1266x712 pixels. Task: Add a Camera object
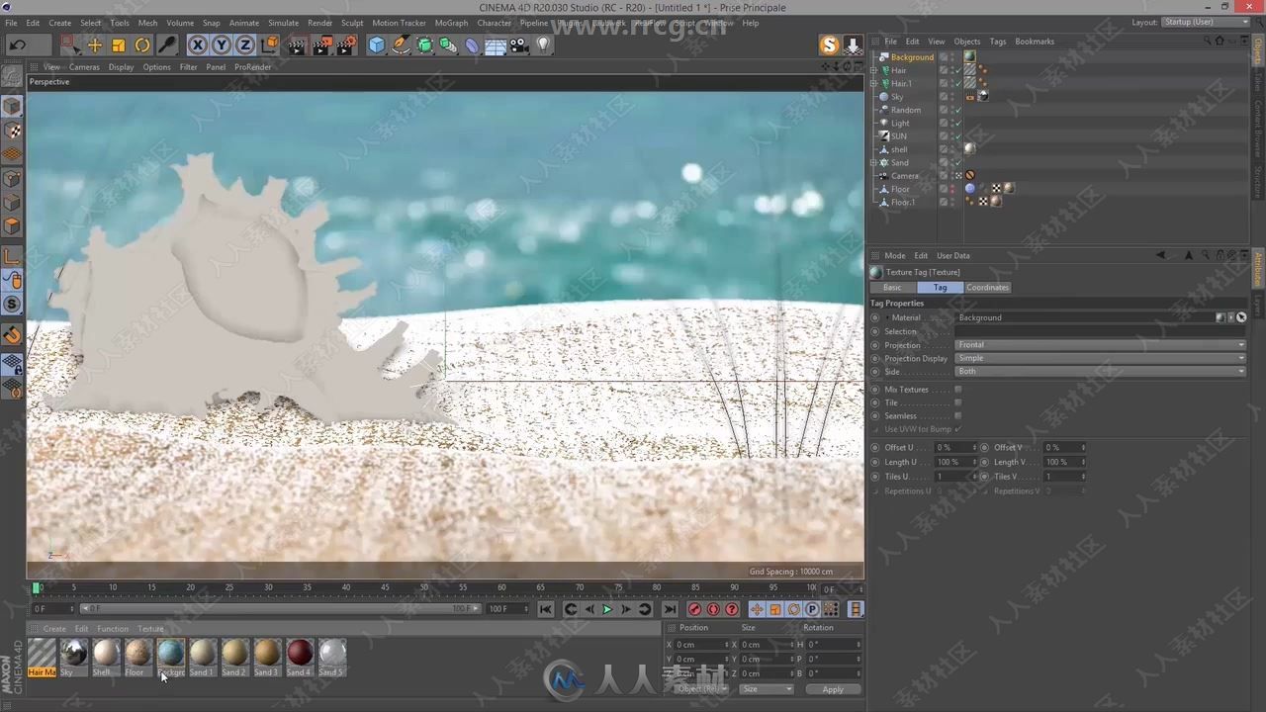point(519,44)
